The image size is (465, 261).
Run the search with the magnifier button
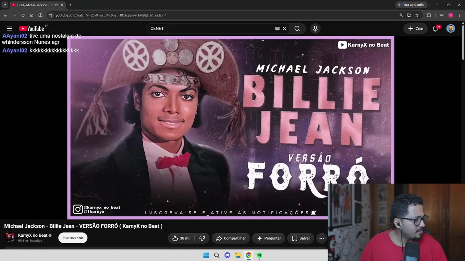click(297, 29)
